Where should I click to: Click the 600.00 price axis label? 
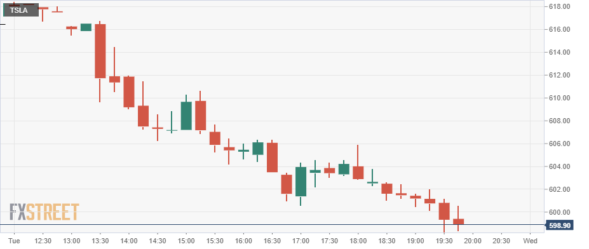[x=560, y=212]
